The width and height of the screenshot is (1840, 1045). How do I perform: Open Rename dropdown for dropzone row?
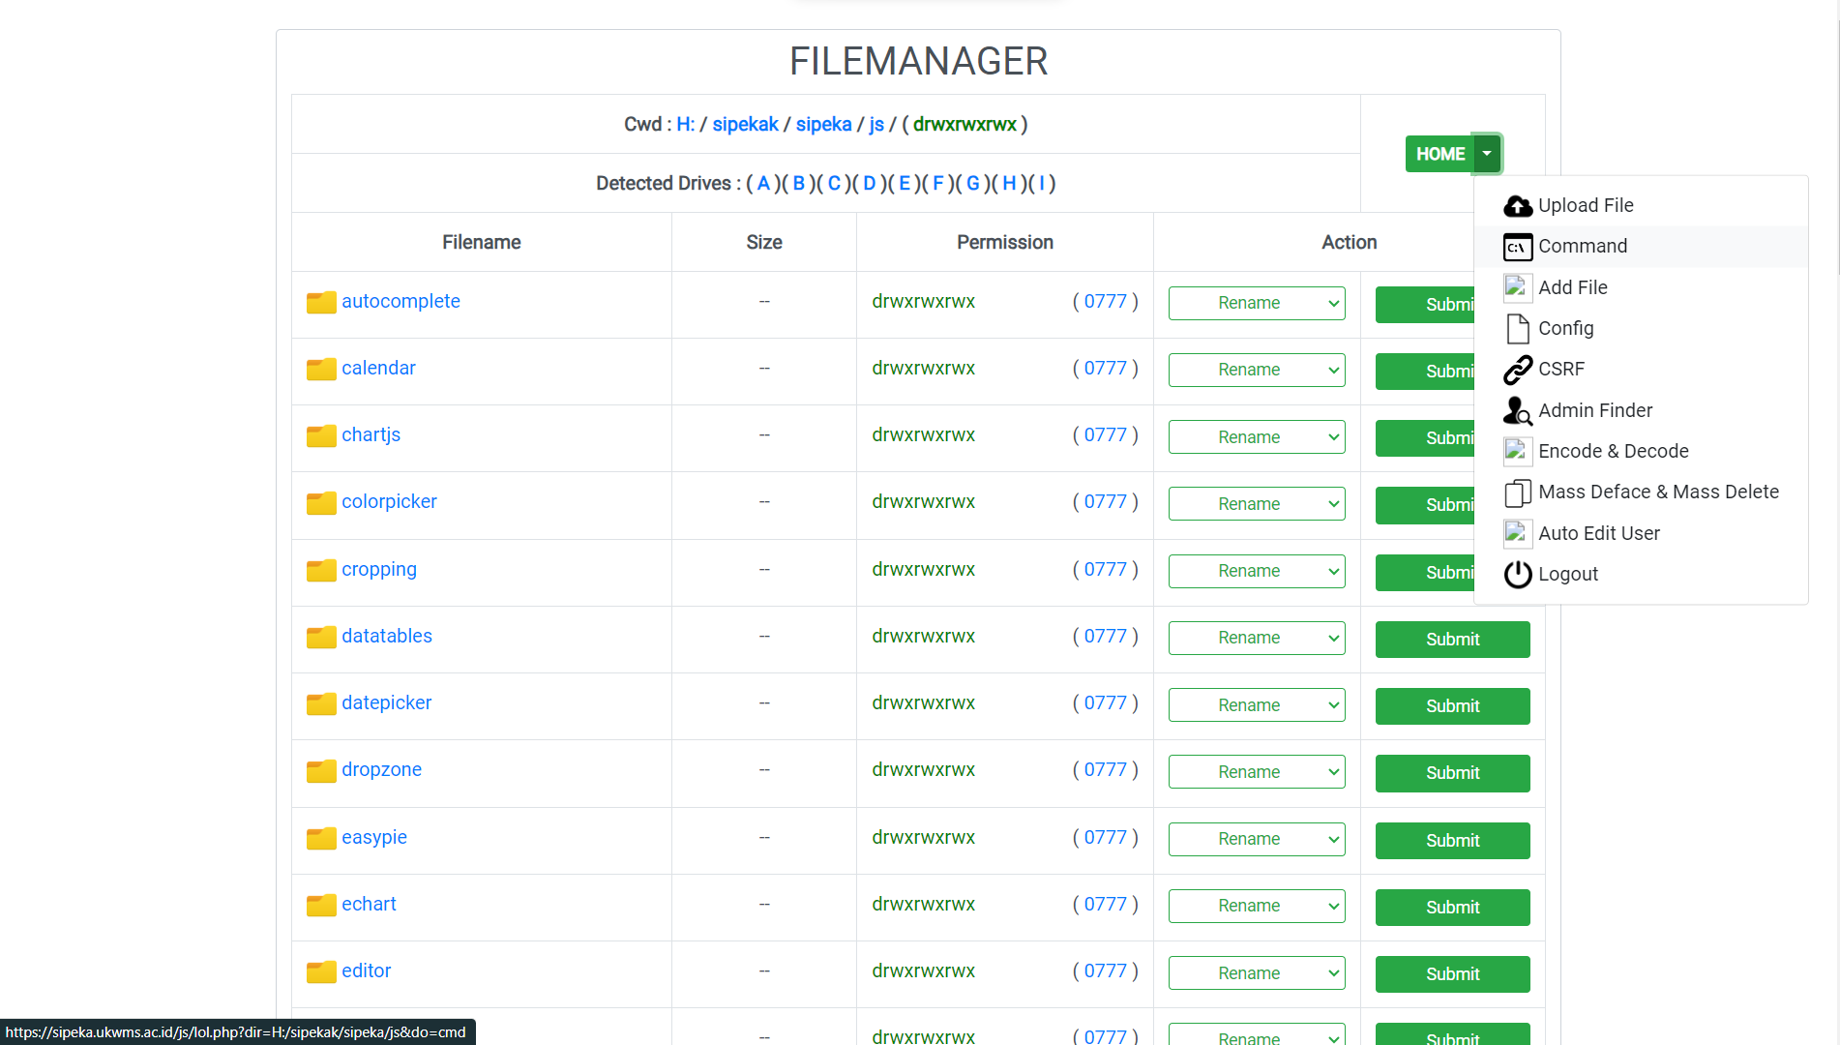click(x=1257, y=772)
